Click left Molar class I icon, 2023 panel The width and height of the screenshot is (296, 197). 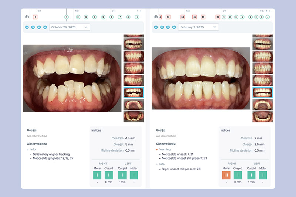pyautogui.click(x=134, y=175)
